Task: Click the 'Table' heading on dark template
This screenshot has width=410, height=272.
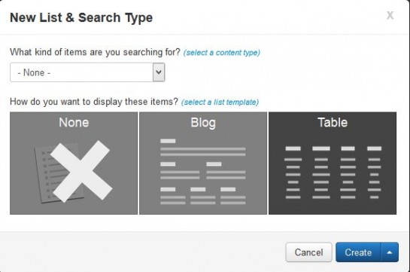Action: point(333,123)
